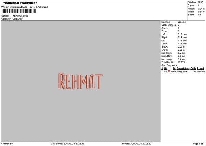Click the Up value 11.9 mm
Screen dimensions: 206x146
point(182,41)
